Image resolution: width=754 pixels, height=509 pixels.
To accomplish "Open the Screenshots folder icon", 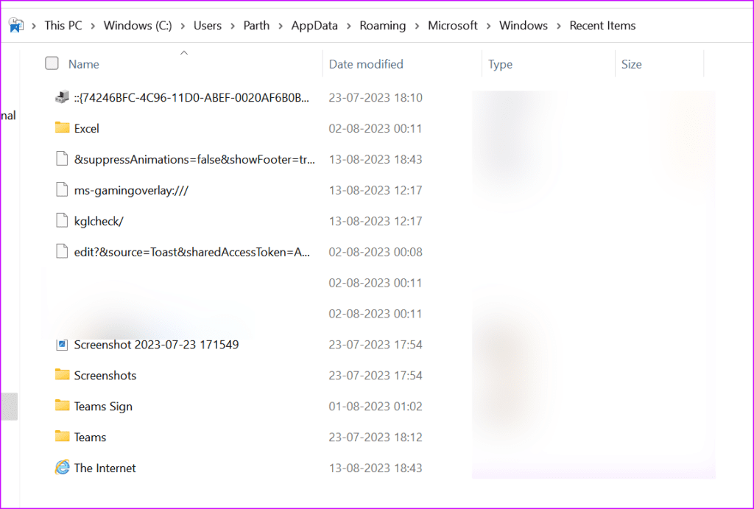I will (62, 376).
